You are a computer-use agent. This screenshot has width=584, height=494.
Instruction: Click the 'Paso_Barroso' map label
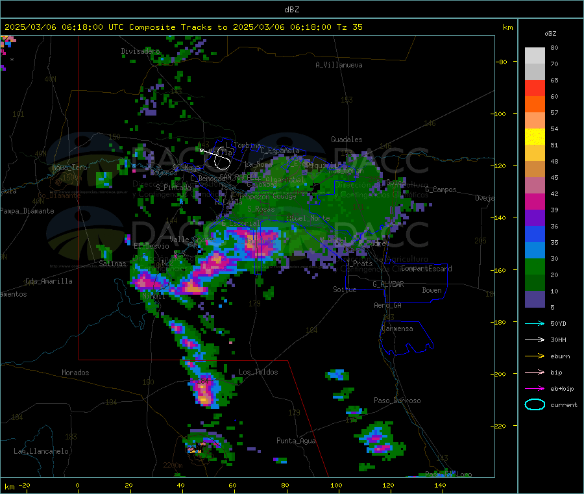pos(397,401)
